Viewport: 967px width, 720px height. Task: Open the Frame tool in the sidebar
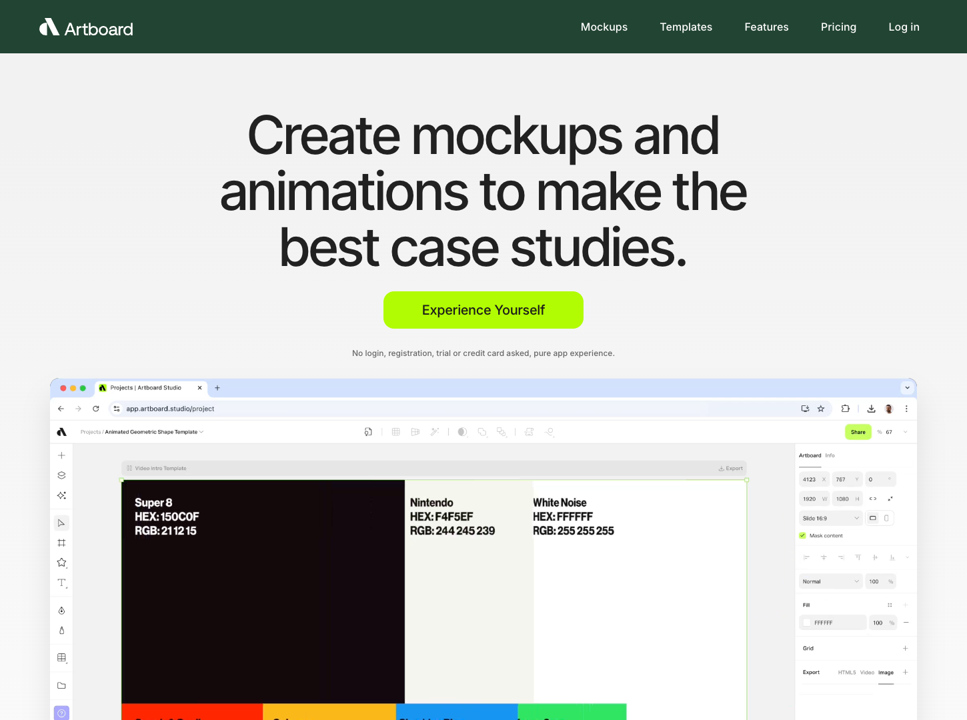click(x=61, y=543)
